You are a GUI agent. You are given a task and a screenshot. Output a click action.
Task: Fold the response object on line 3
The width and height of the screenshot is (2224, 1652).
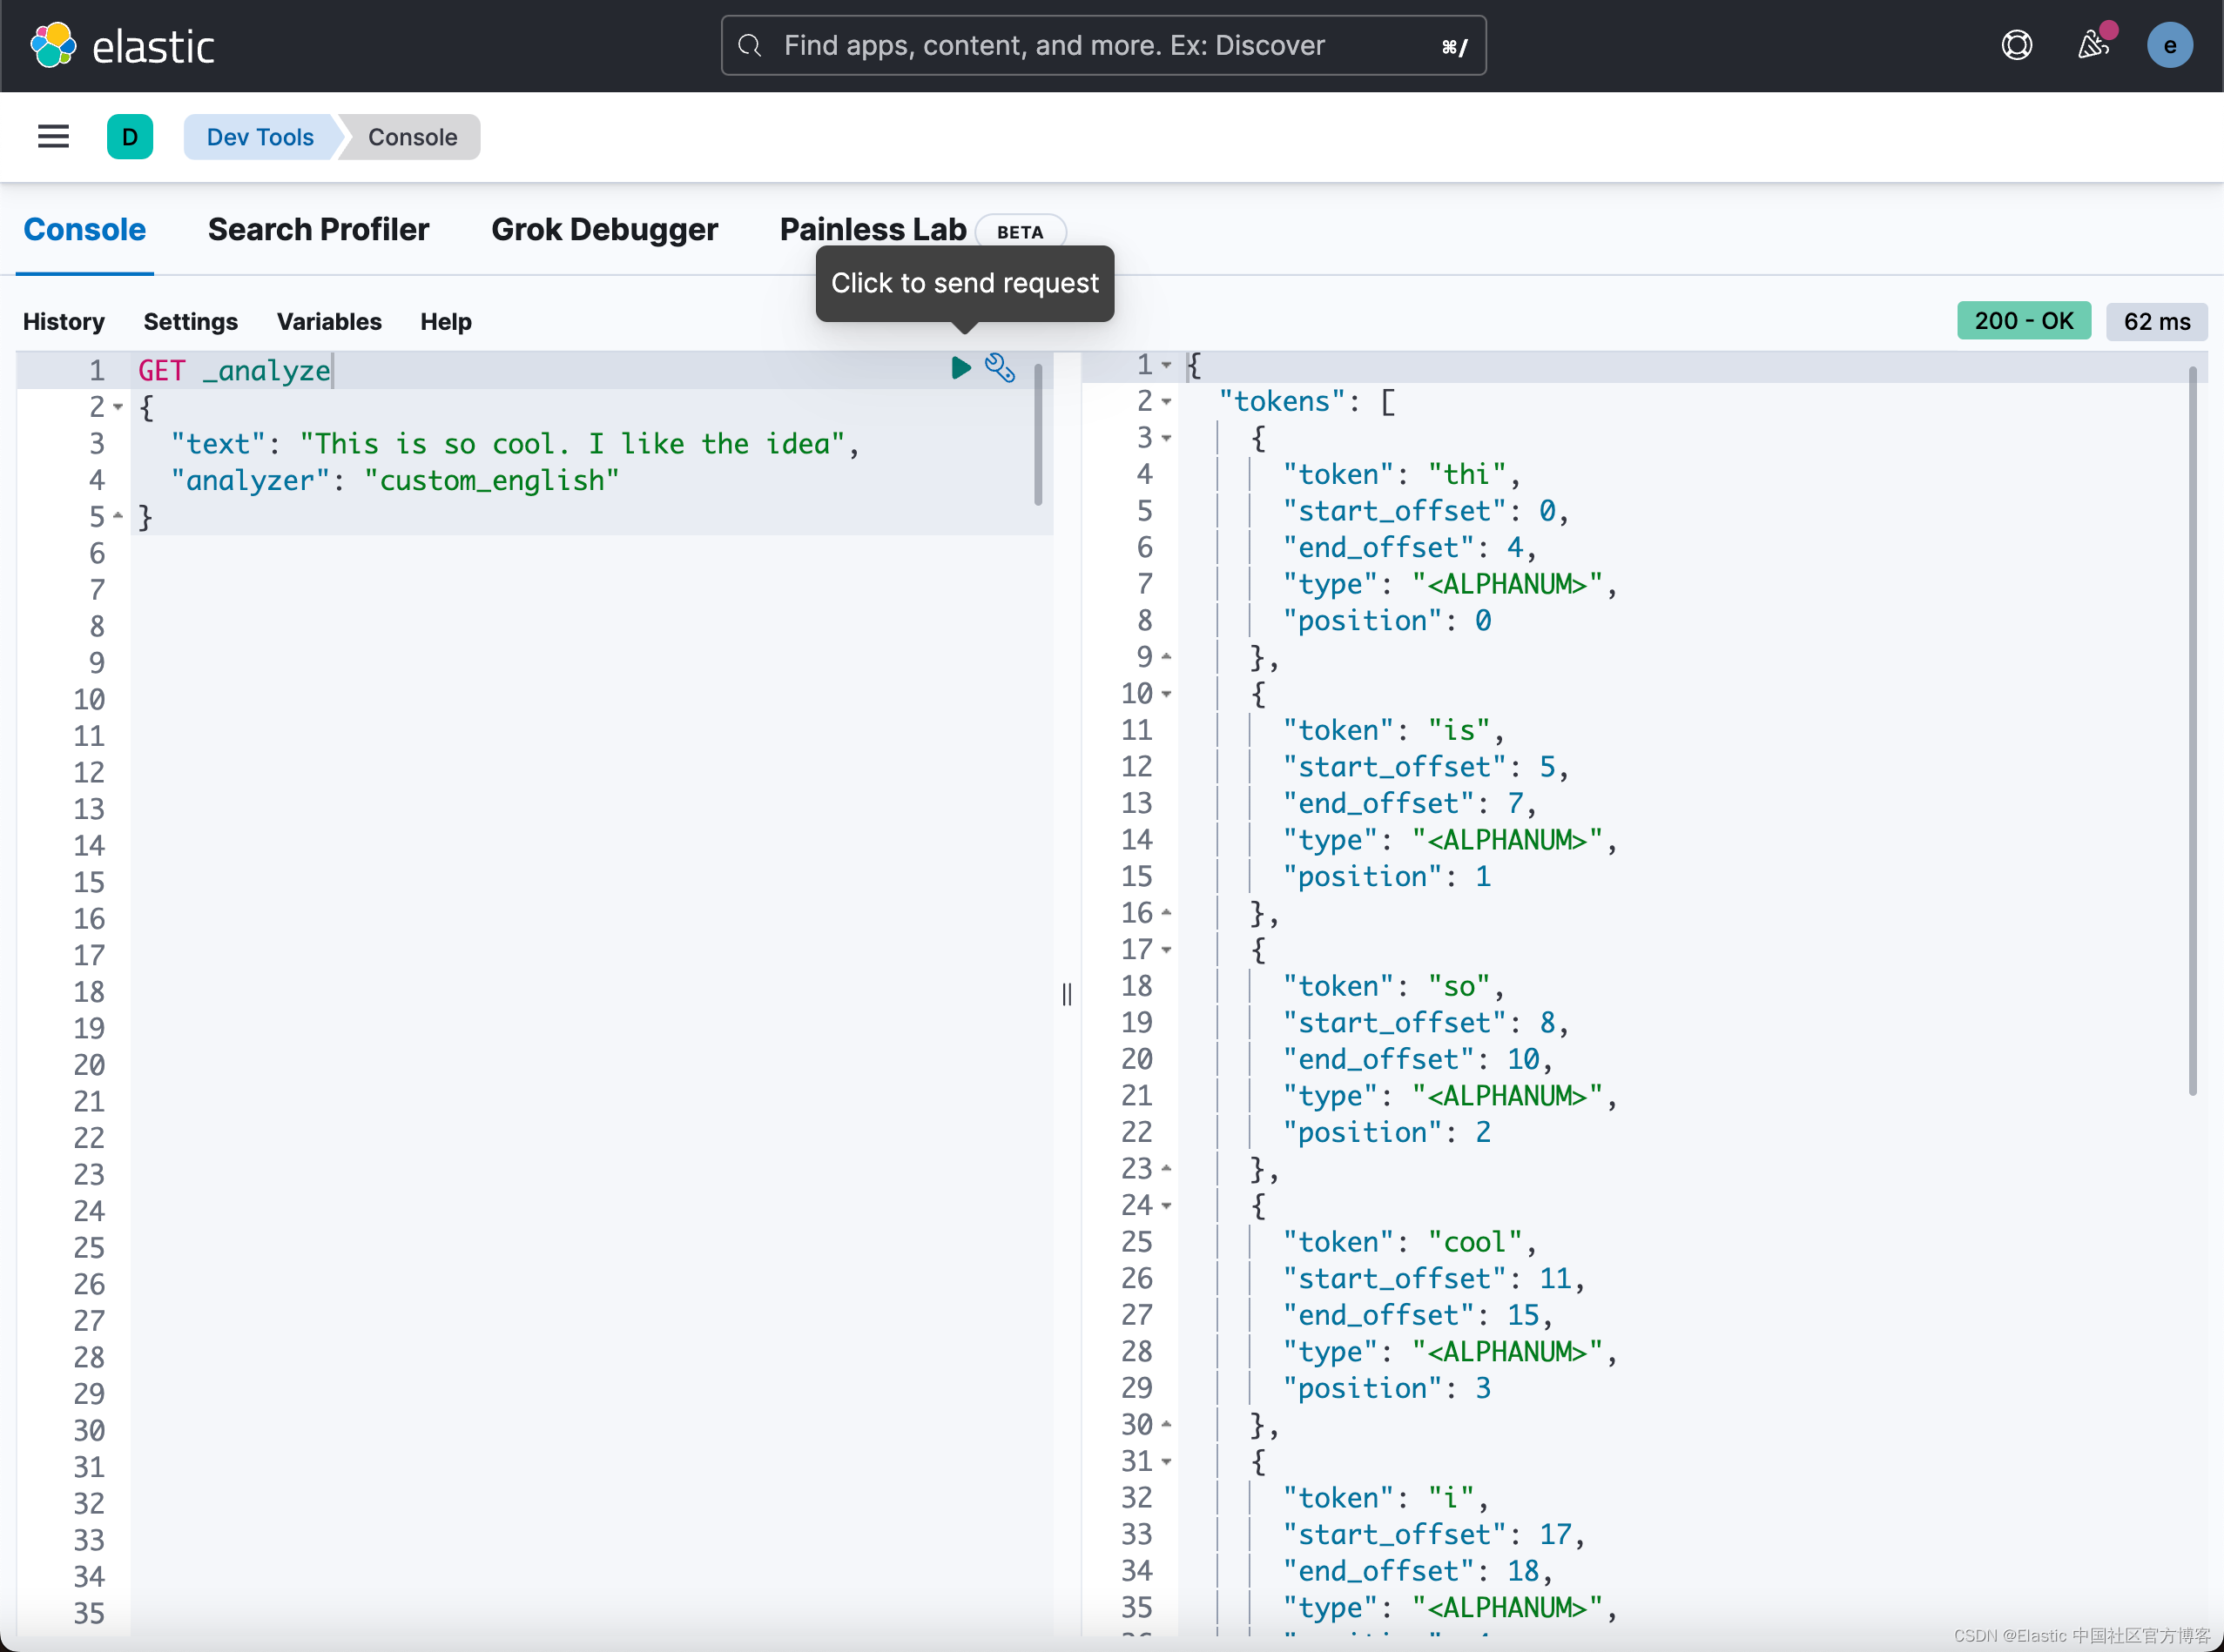(1169, 438)
